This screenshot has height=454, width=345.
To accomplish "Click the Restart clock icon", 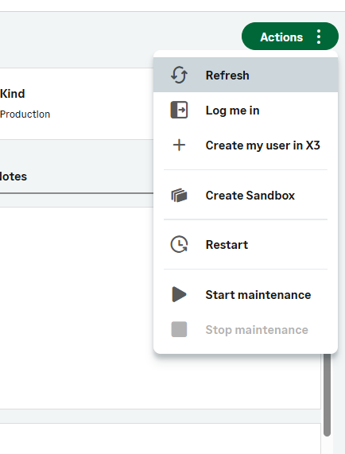I will 179,244.
